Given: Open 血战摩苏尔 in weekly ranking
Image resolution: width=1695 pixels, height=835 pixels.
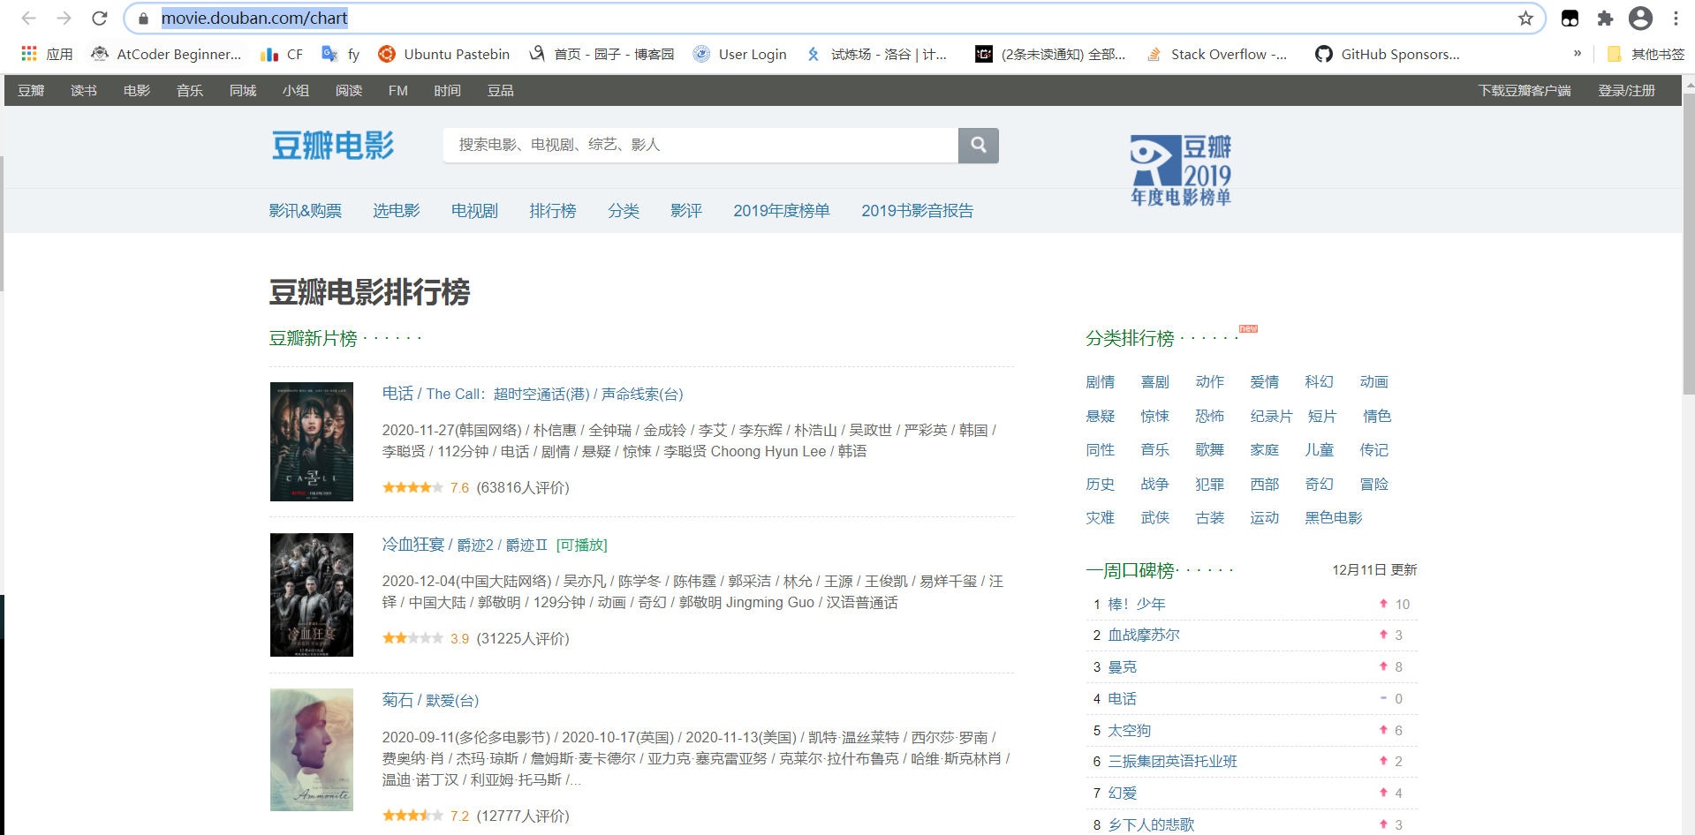Looking at the screenshot, I should pos(1144,635).
